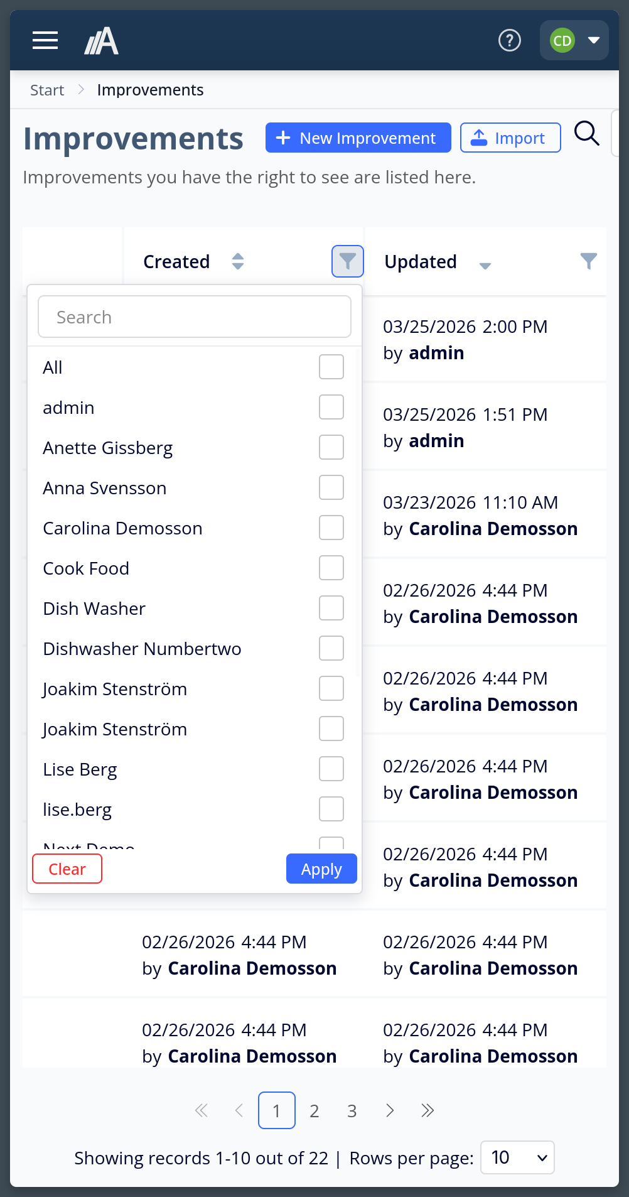The image size is (629, 1197).
Task: Click the application logo in the header
Action: point(101,40)
